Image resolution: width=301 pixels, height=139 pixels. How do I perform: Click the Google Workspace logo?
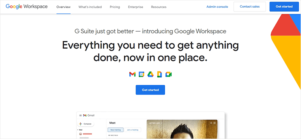pyautogui.click(x=27, y=7)
